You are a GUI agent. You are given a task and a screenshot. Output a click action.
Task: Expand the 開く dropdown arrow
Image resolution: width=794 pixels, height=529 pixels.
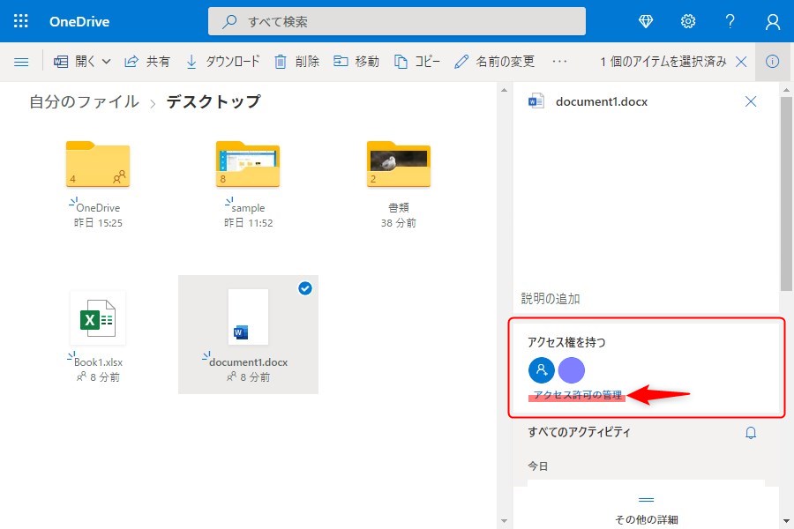107,62
